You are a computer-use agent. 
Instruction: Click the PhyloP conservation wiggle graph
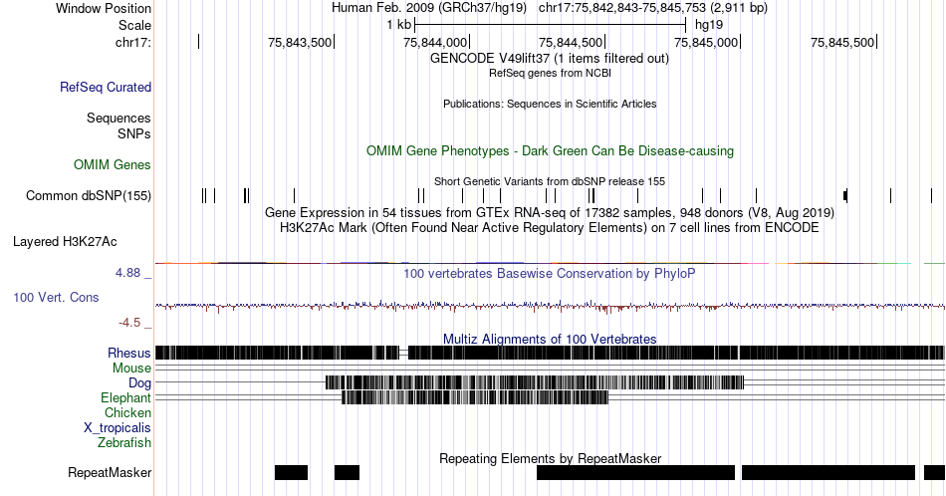[x=550, y=307]
